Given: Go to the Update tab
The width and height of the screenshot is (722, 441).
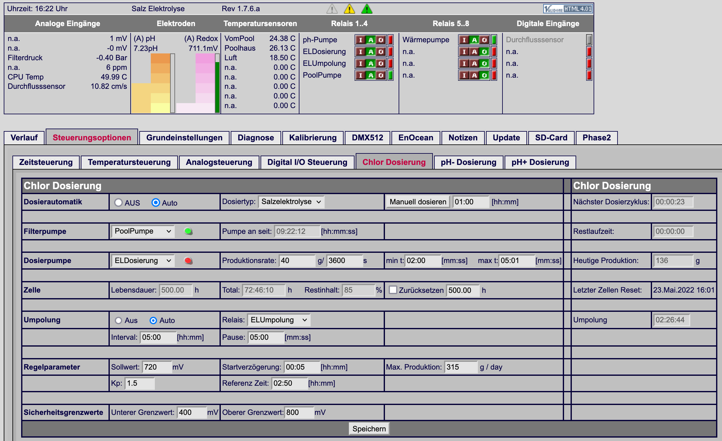Looking at the screenshot, I should coord(506,138).
